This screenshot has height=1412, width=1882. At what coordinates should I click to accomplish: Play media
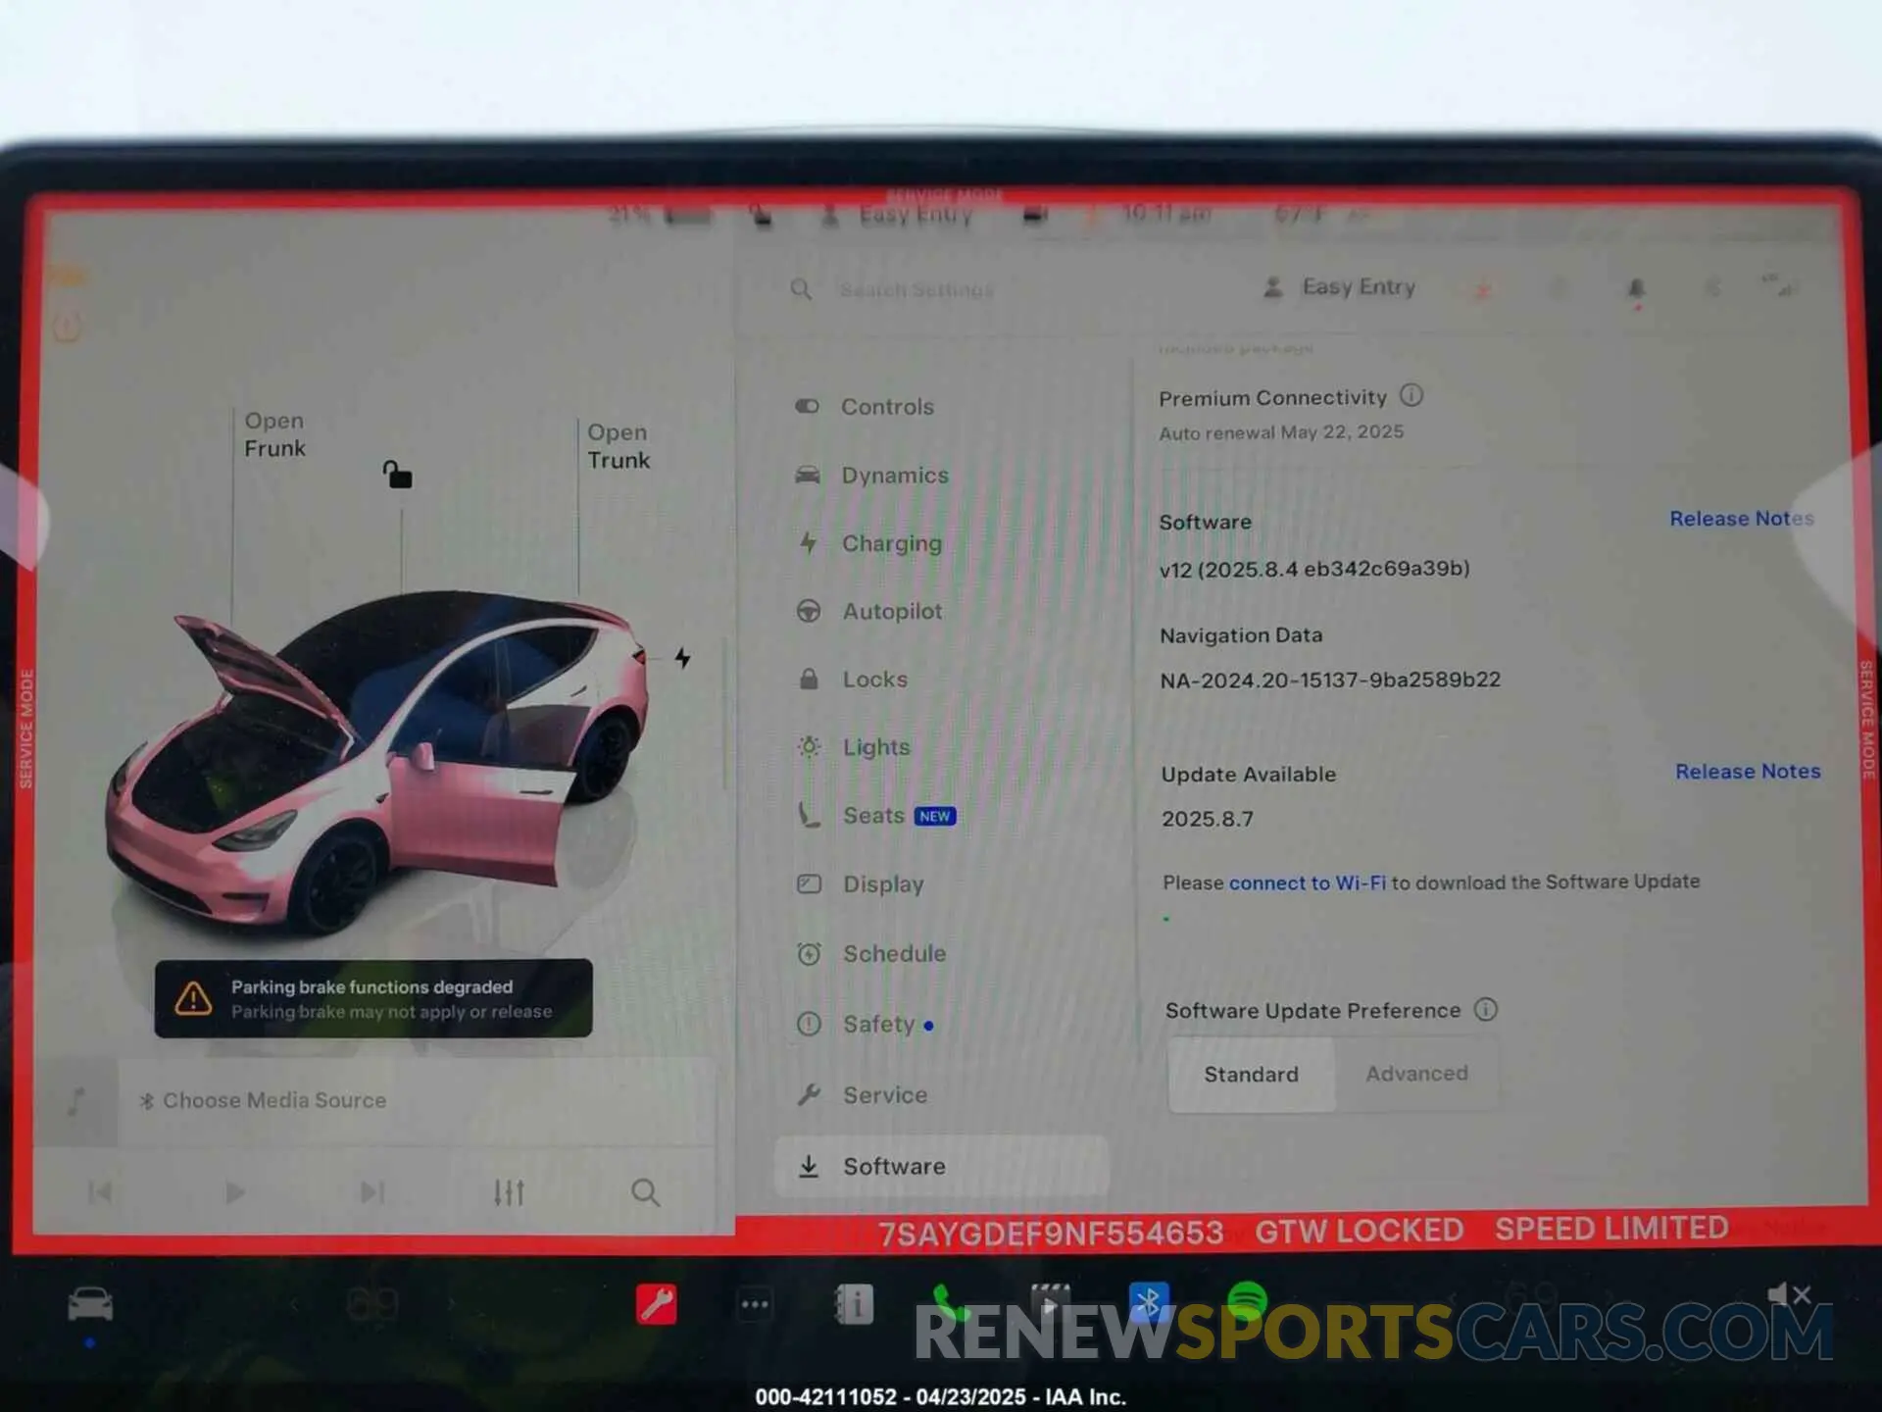[x=234, y=1192]
